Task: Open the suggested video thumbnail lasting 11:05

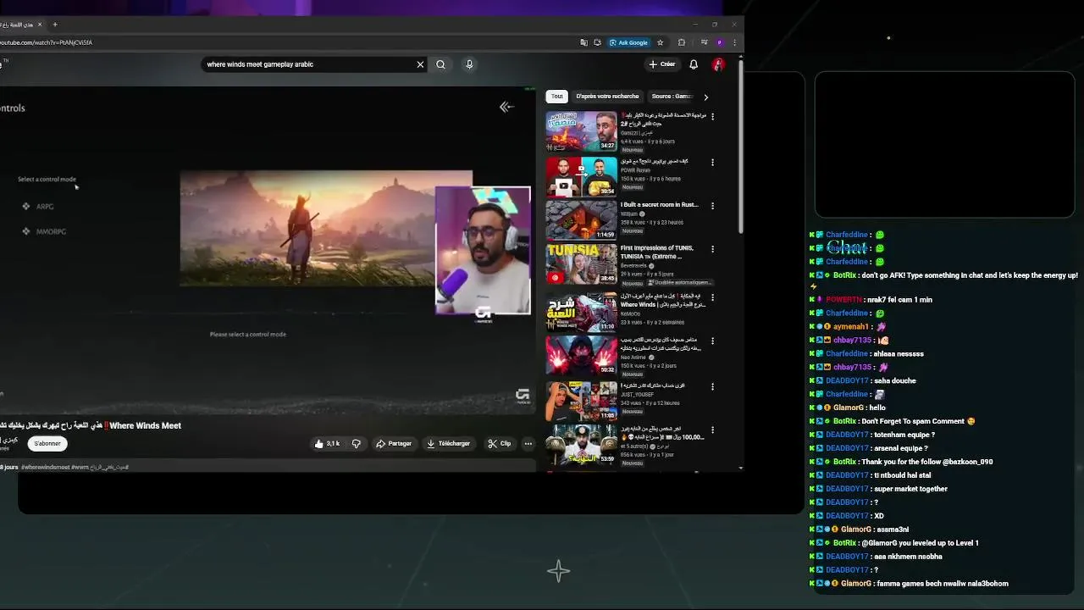Action: coord(581,401)
